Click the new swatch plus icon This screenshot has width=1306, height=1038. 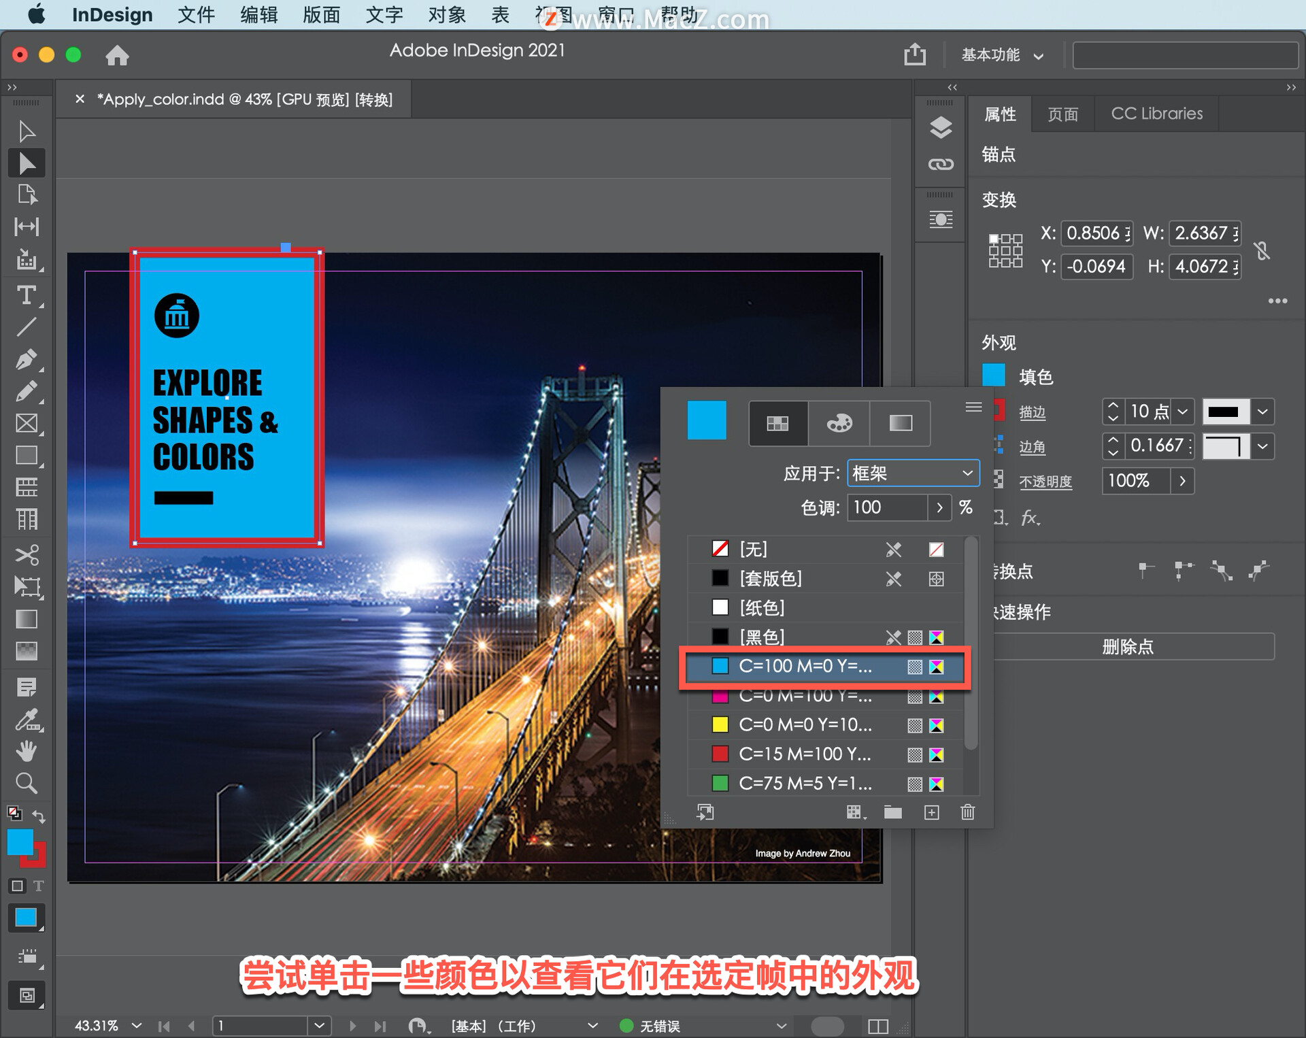pyautogui.click(x=931, y=812)
